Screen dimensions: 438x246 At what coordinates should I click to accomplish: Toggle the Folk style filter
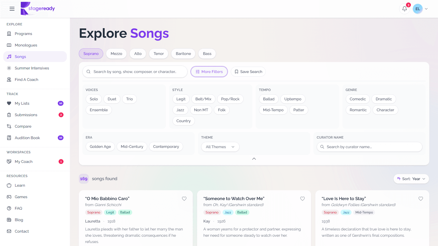(222, 110)
